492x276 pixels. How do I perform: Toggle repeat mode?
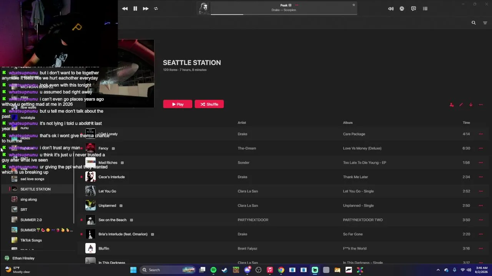(156, 8)
